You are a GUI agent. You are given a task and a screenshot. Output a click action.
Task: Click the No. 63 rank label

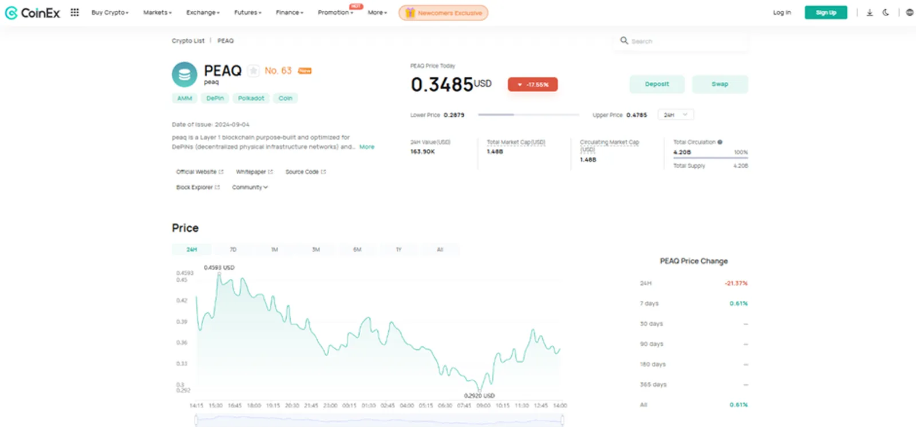[x=278, y=70]
